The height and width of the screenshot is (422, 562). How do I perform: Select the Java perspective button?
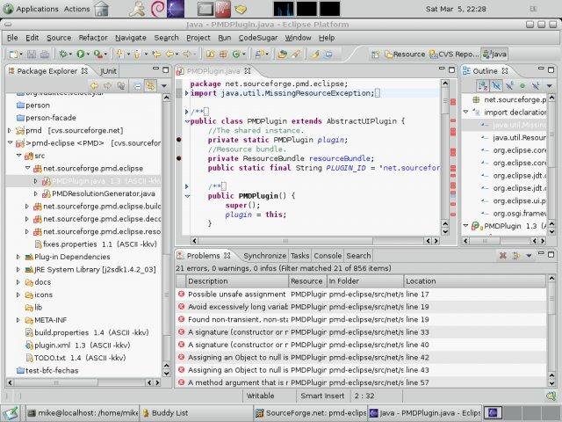coord(494,55)
